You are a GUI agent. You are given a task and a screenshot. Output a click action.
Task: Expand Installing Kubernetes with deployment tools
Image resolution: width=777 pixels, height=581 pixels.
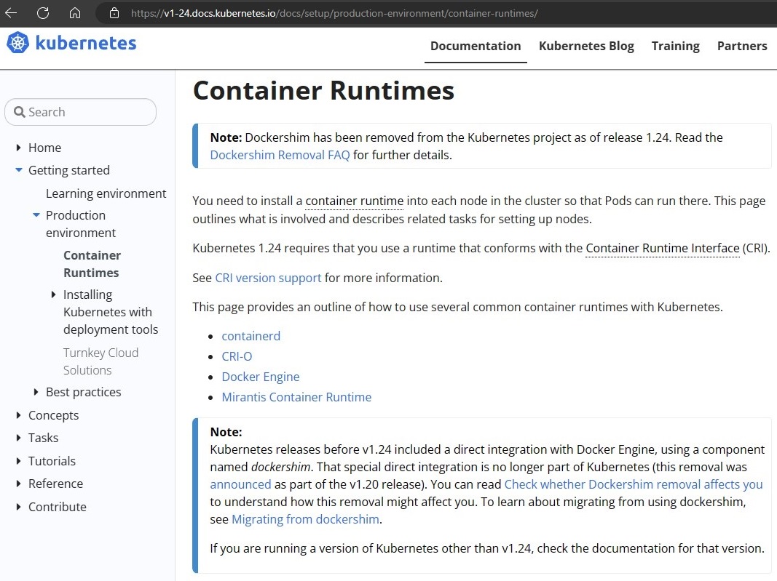tap(53, 294)
